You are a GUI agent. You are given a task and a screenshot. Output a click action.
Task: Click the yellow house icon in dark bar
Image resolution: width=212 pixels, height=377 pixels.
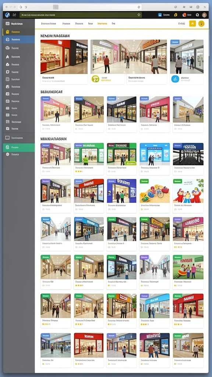tap(176, 15)
